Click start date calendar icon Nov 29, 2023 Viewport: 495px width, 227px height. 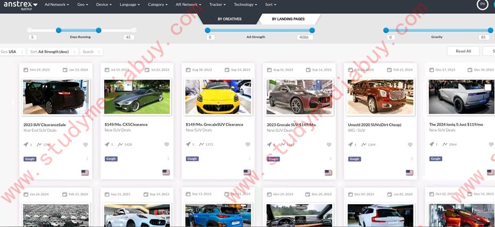coord(26,70)
